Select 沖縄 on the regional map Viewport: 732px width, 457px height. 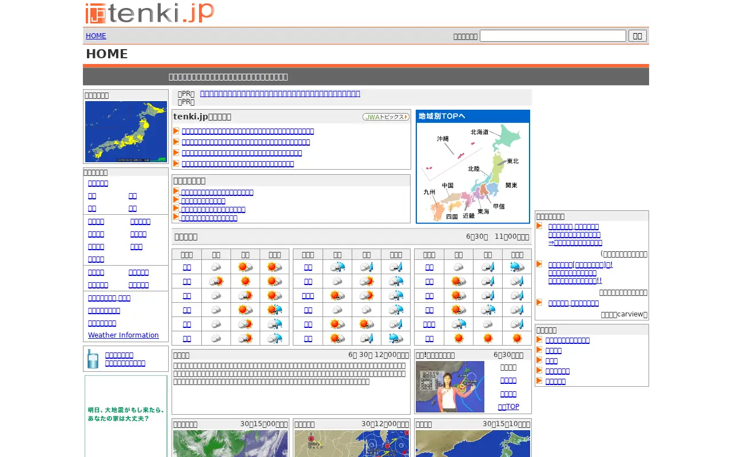[x=443, y=139]
